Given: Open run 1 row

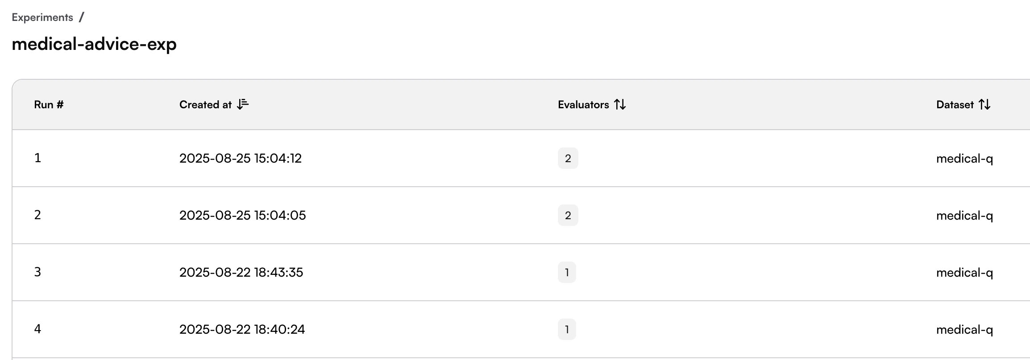Looking at the screenshot, I should tap(521, 158).
